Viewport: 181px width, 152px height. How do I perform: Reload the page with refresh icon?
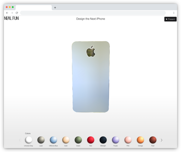click(17, 13)
